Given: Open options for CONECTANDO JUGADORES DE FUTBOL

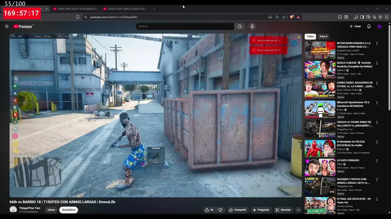Looking at the screenshot, I should click(x=377, y=83).
